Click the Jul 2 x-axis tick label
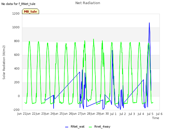 tap(123, 114)
